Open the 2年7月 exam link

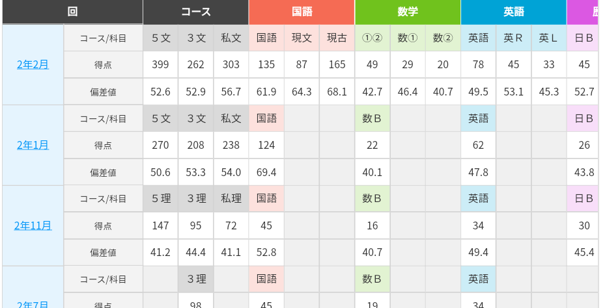33,304
